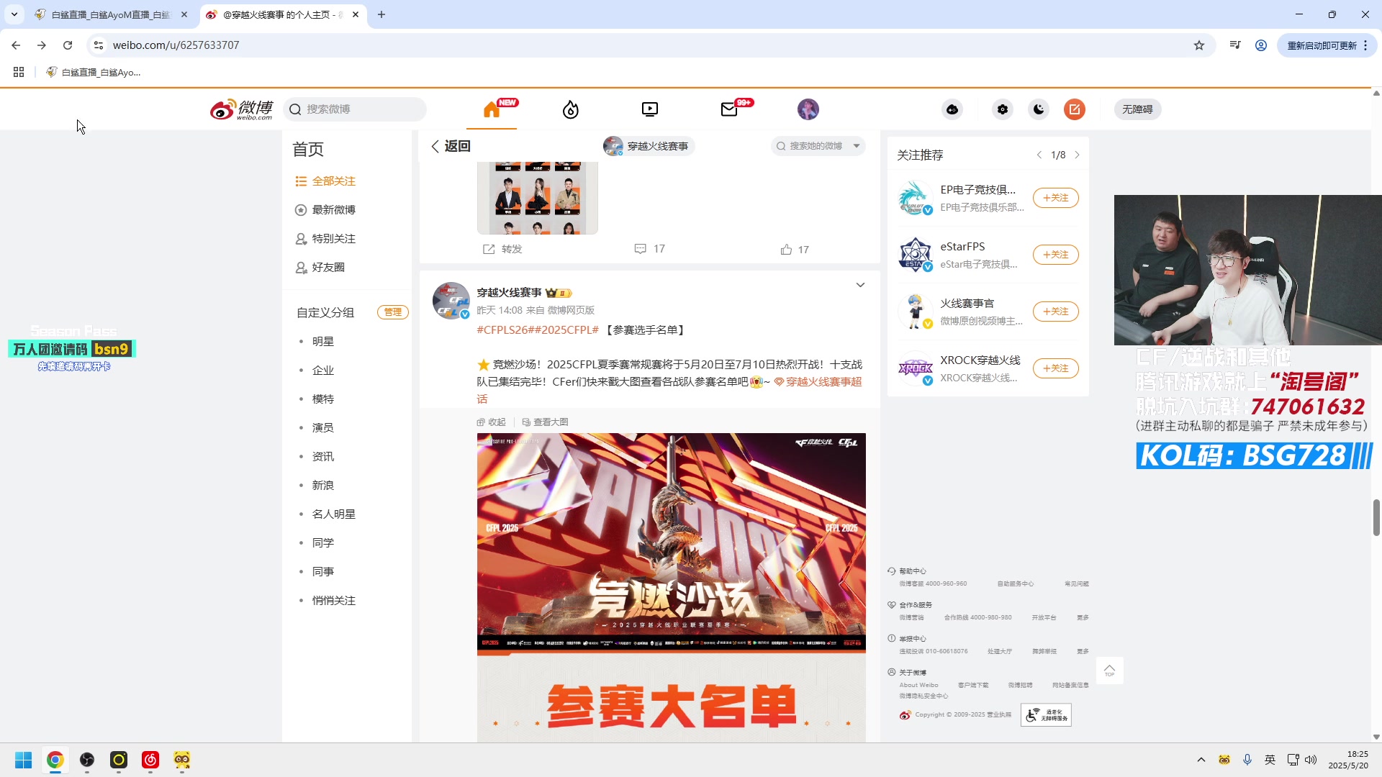The width and height of the screenshot is (1382, 777).
Task: Open the 明星 group
Action: (x=323, y=342)
